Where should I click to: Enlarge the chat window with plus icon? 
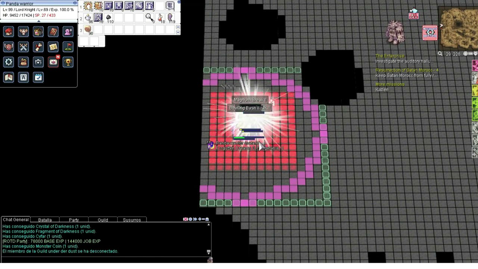click(199, 219)
